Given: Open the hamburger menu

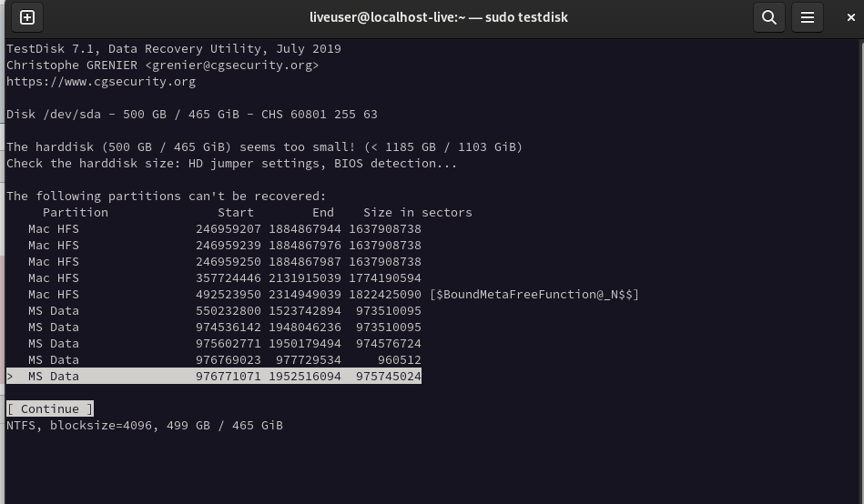Looking at the screenshot, I should 808,17.
